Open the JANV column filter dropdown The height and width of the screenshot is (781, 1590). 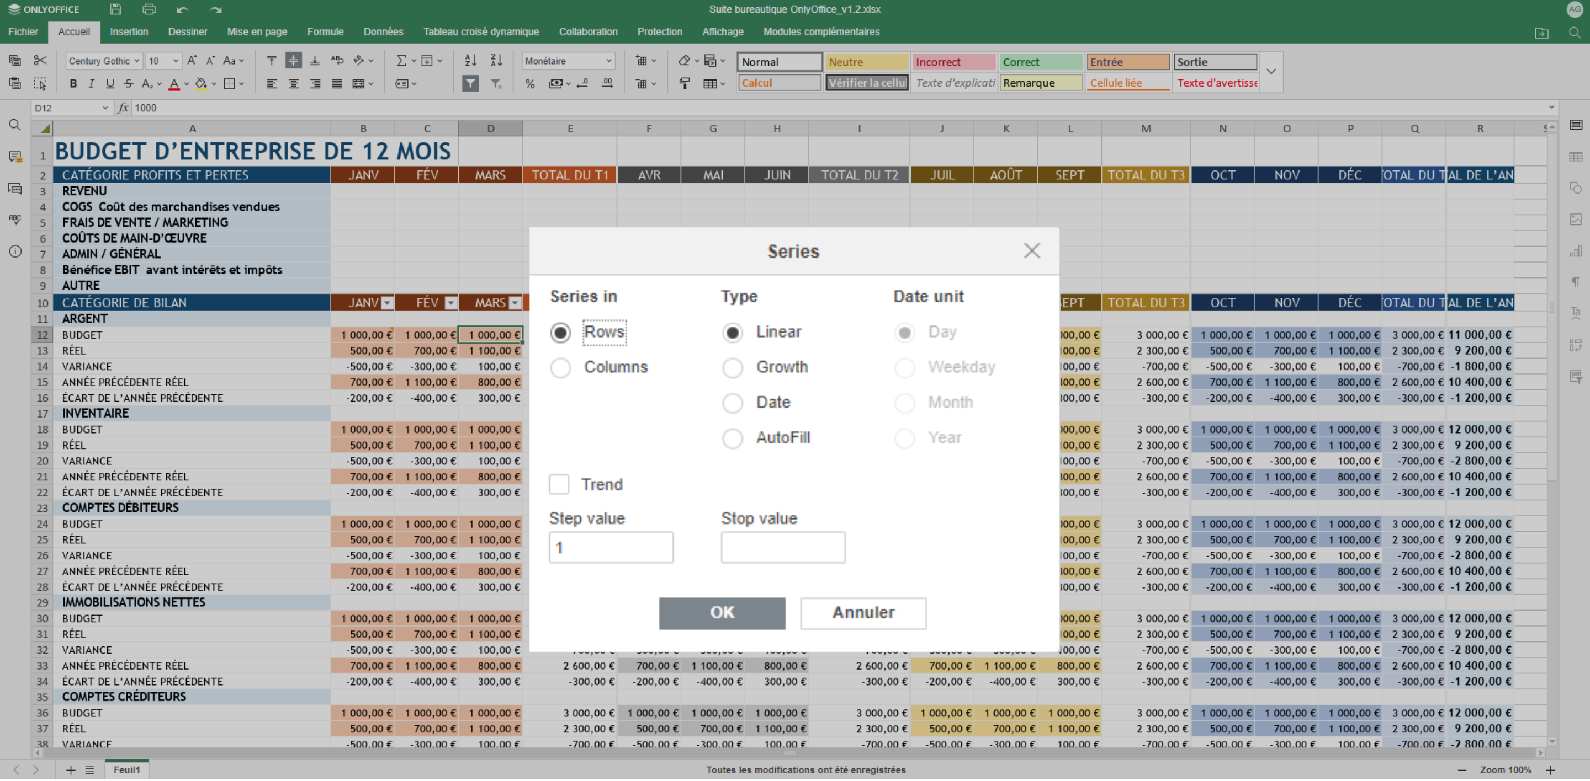coord(387,303)
